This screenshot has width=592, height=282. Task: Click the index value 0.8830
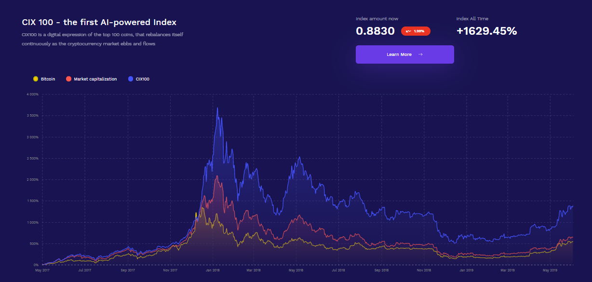pos(375,31)
